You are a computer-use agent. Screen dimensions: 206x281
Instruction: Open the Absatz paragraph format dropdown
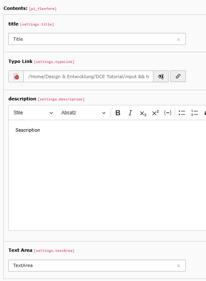point(83,113)
